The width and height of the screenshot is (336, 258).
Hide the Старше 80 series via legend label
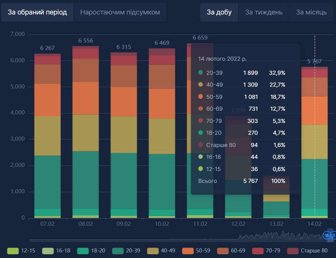point(314,251)
